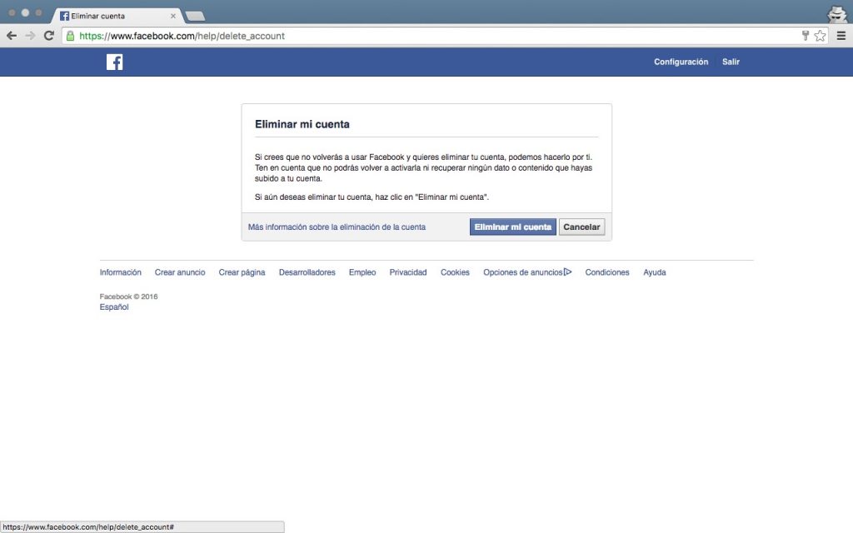The width and height of the screenshot is (853, 533).
Task: Close the Eliminar cuenta tab
Action: click(173, 16)
